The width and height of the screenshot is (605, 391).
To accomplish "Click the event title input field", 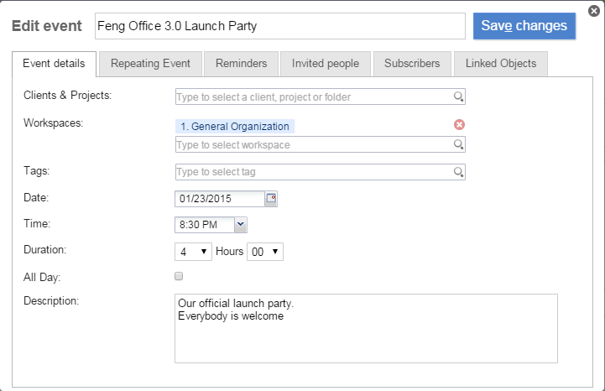I will point(279,26).
